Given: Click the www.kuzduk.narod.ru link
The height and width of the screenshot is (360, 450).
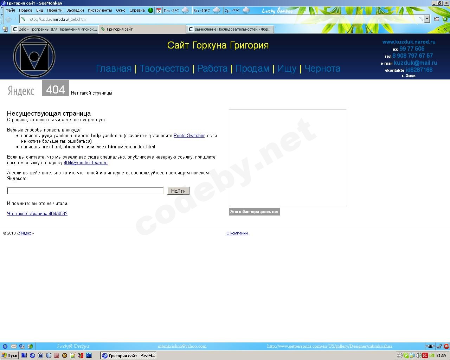Looking at the screenshot, I should (409, 42).
